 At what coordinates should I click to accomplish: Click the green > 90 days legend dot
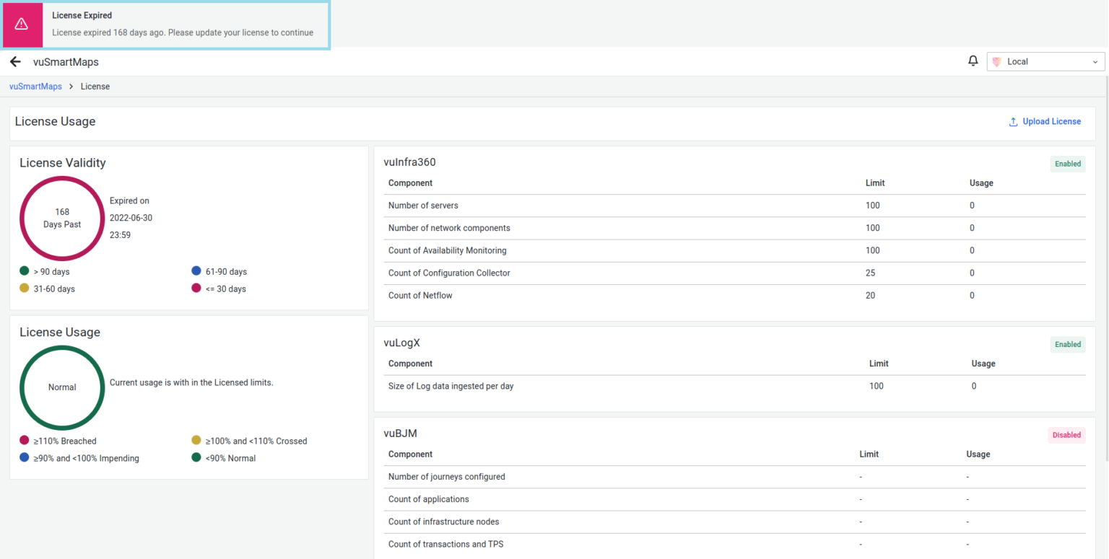[x=25, y=271]
